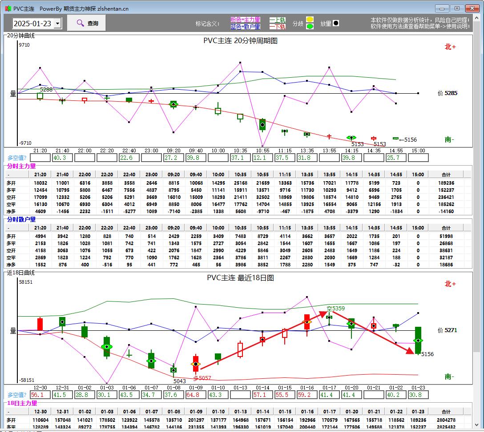Click the app icon in title bar
This screenshot has width=484, height=432.
point(8,8)
